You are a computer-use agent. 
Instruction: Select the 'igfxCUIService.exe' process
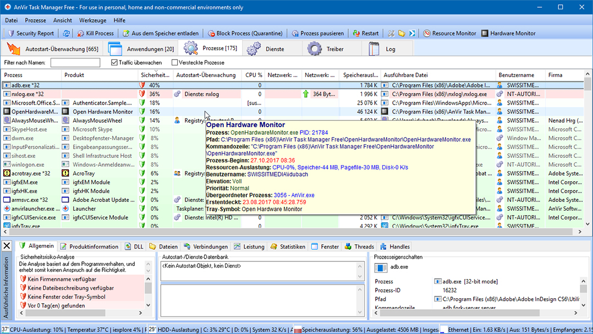pos(34,217)
